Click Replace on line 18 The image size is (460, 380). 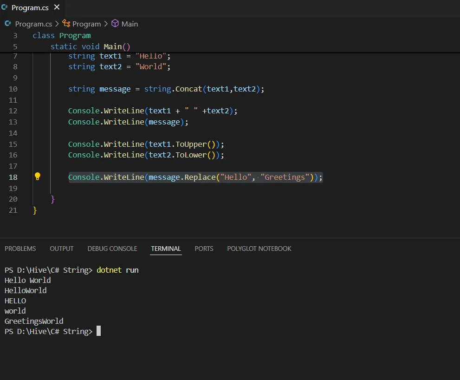(200, 177)
